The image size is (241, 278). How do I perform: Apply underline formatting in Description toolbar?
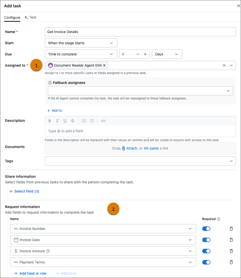point(65,121)
